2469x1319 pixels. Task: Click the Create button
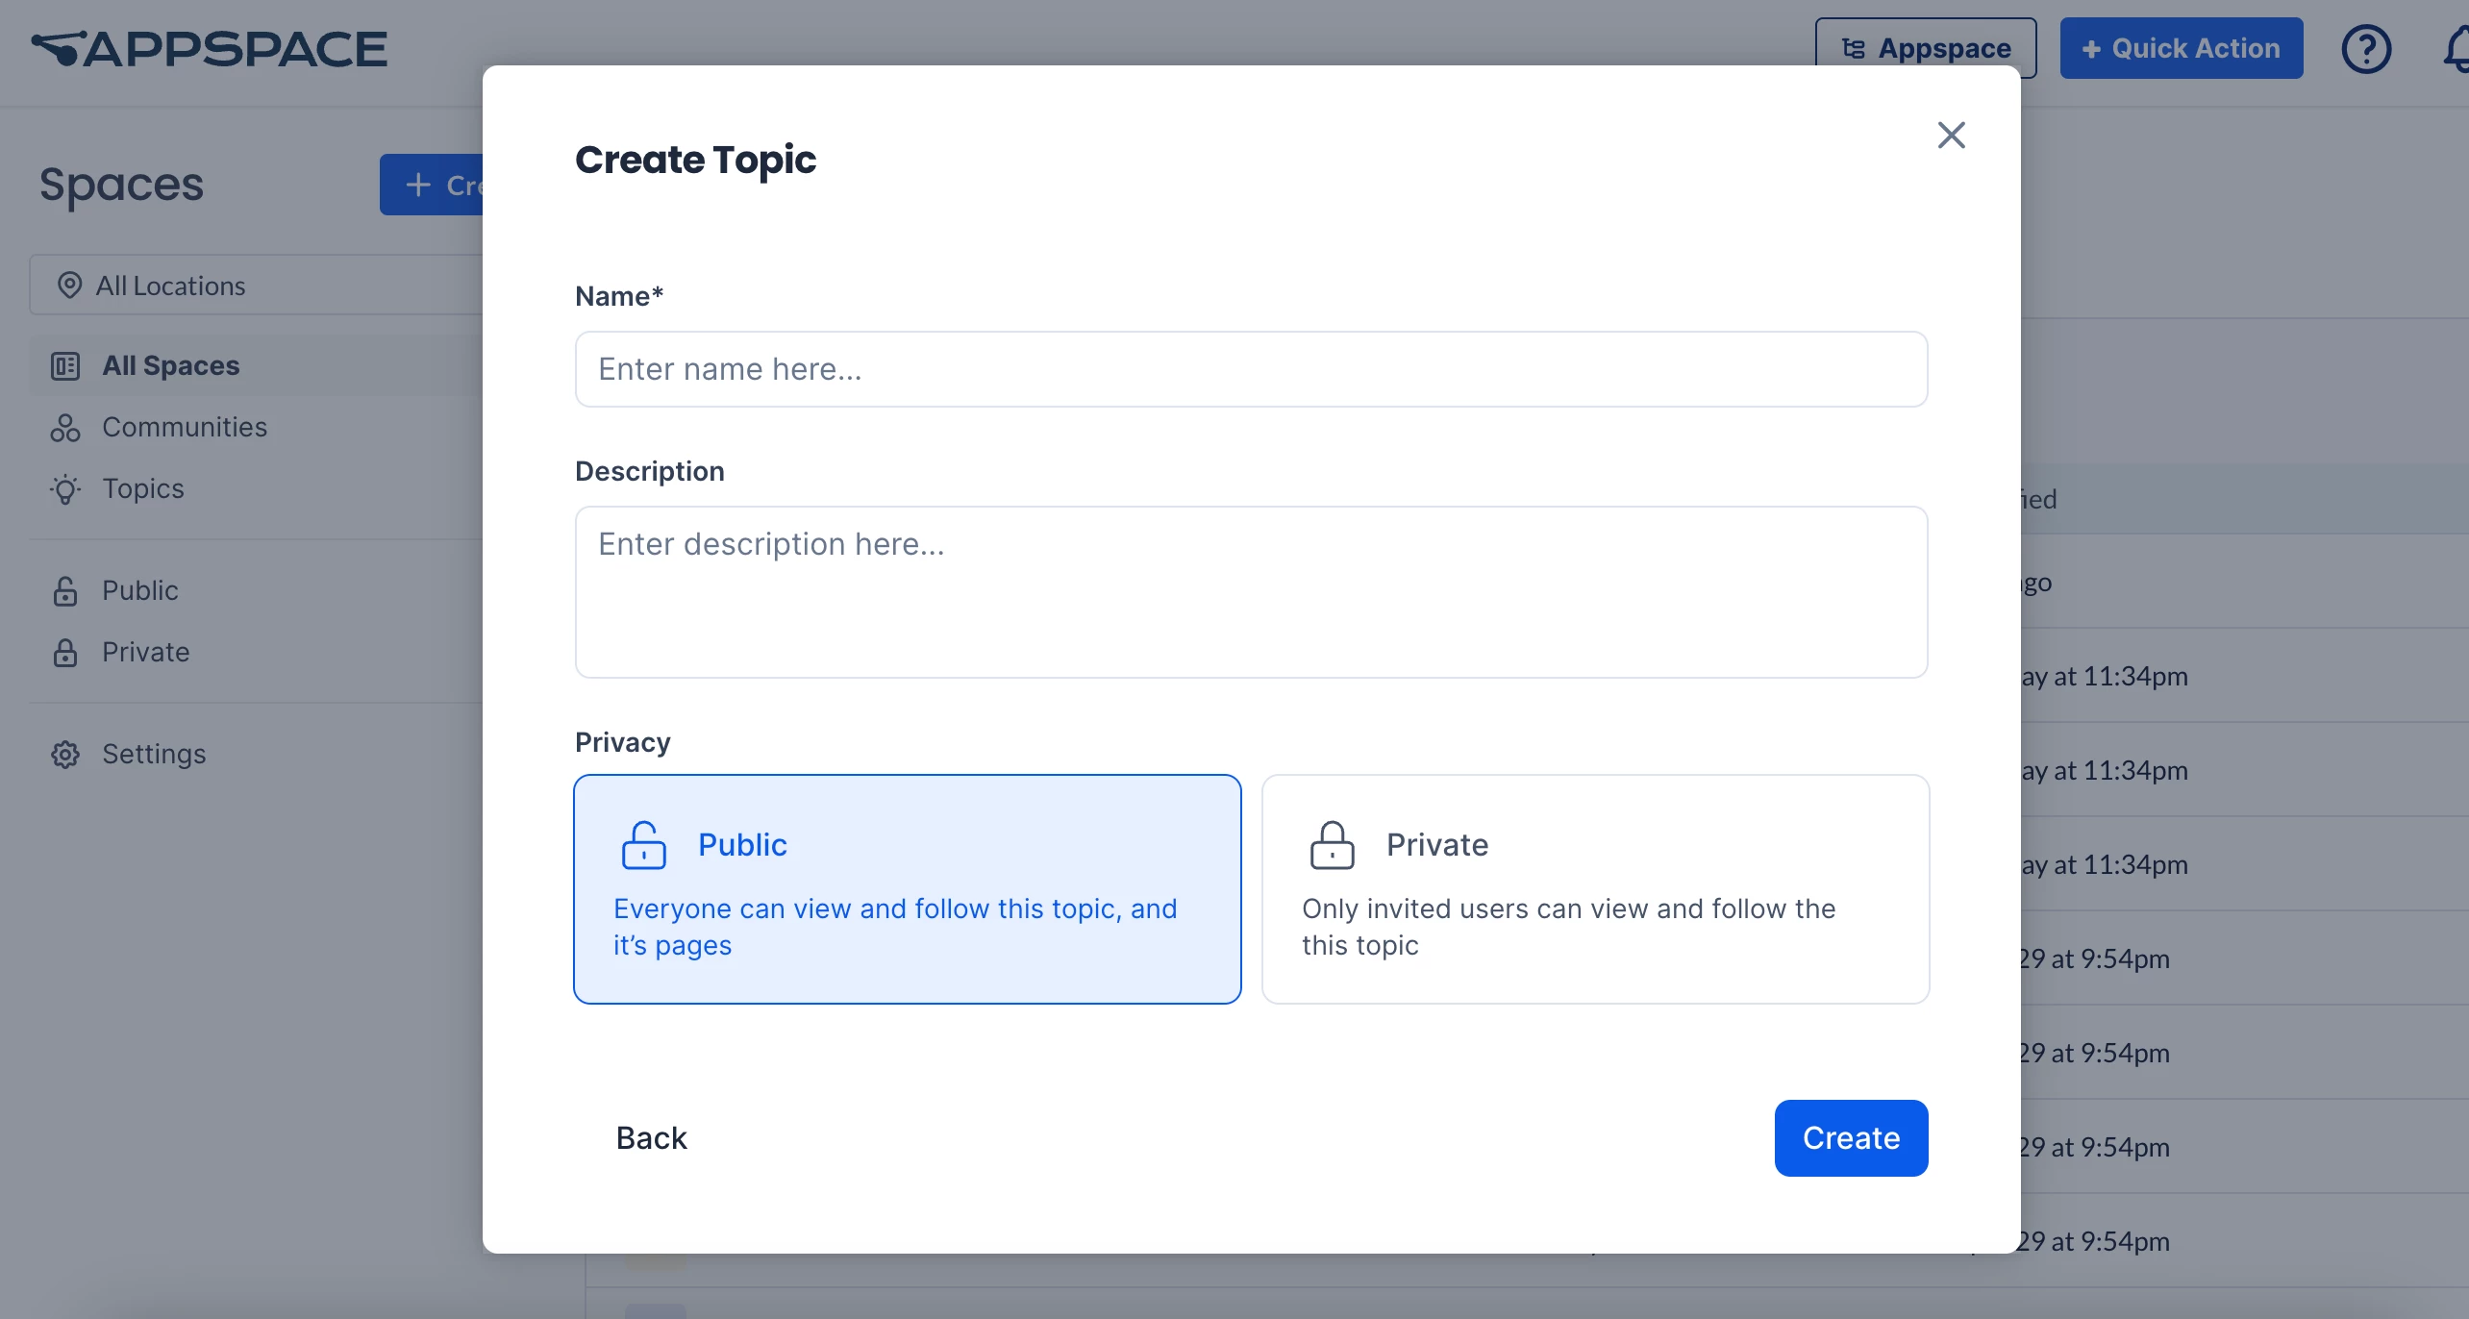click(x=1851, y=1138)
